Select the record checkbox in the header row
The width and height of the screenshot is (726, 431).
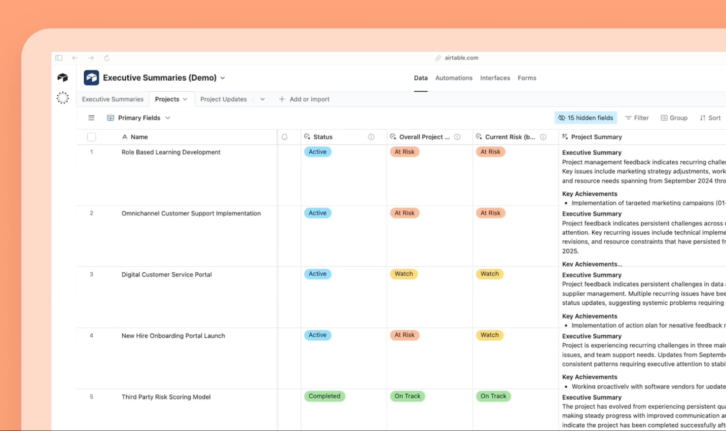(x=91, y=137)
